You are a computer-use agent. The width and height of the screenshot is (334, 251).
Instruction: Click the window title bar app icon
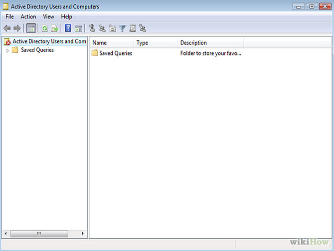(x=6, y=6)
